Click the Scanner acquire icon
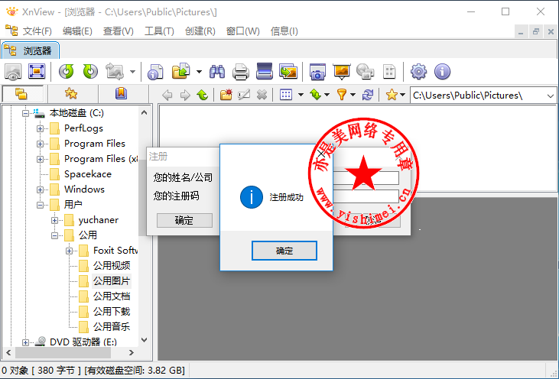559x379 pixels. point(265,72)
